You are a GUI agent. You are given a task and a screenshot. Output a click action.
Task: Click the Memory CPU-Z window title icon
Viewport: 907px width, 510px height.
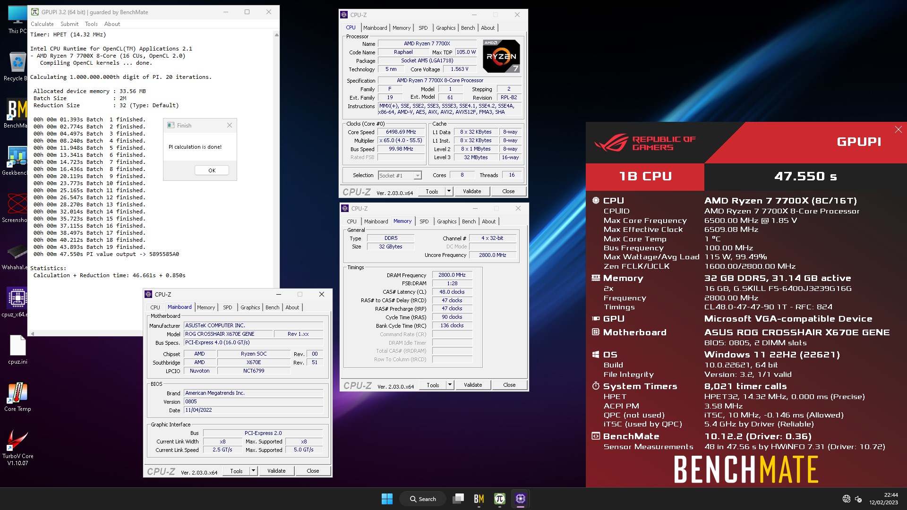click(345, 208)
